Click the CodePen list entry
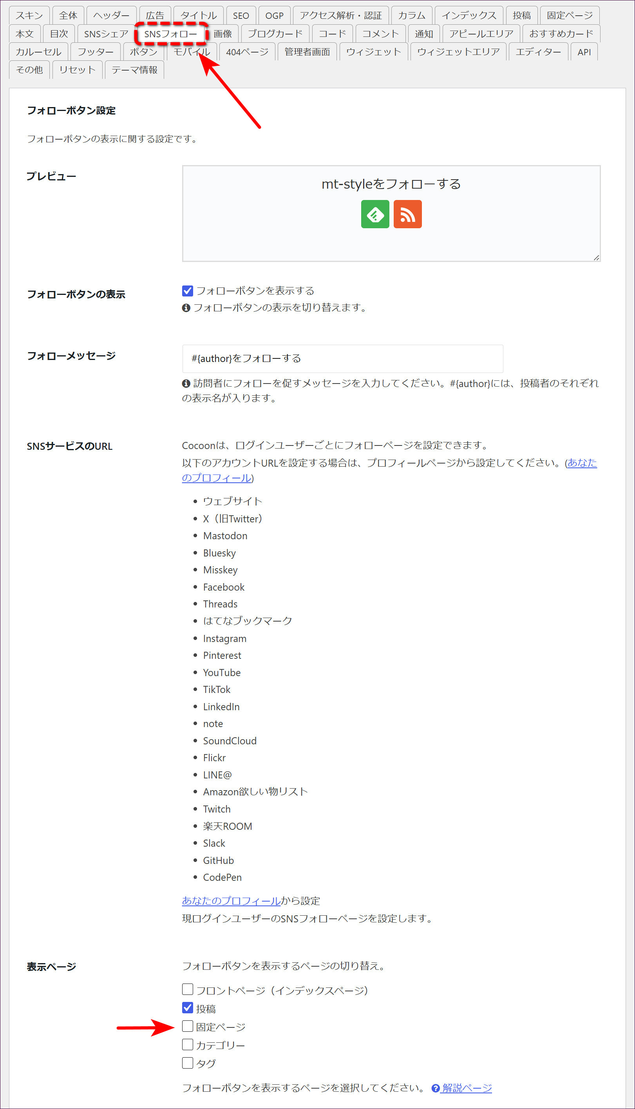The height and width of the screenshot is (1109, 635). pyautogui.click(x=222, y=877)
